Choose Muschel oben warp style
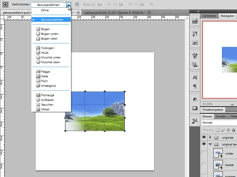 click(51, 62)
